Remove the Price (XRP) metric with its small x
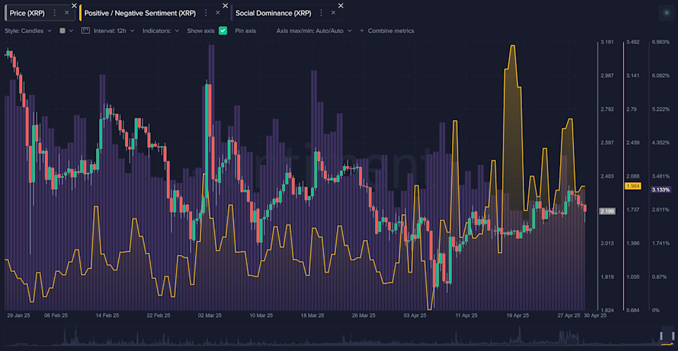This screenshot has height=351, width=678. [x=66, y=13]
